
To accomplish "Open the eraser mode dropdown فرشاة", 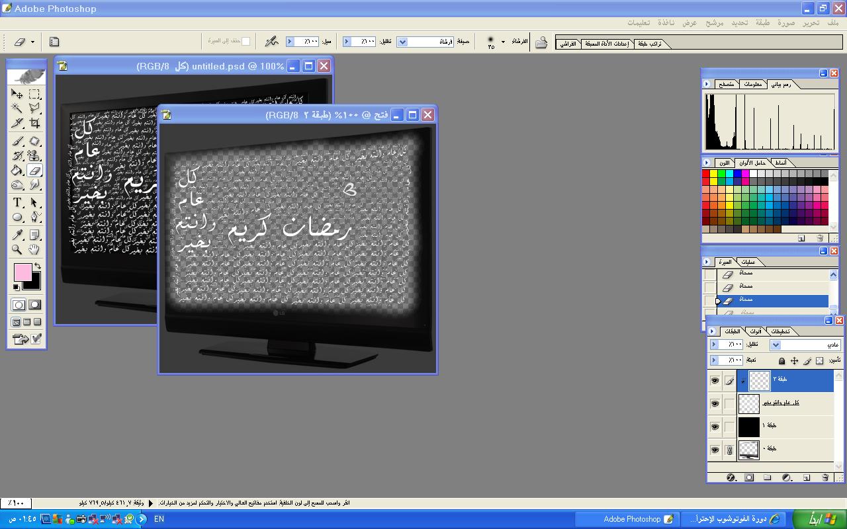I will tap(402, 42).
